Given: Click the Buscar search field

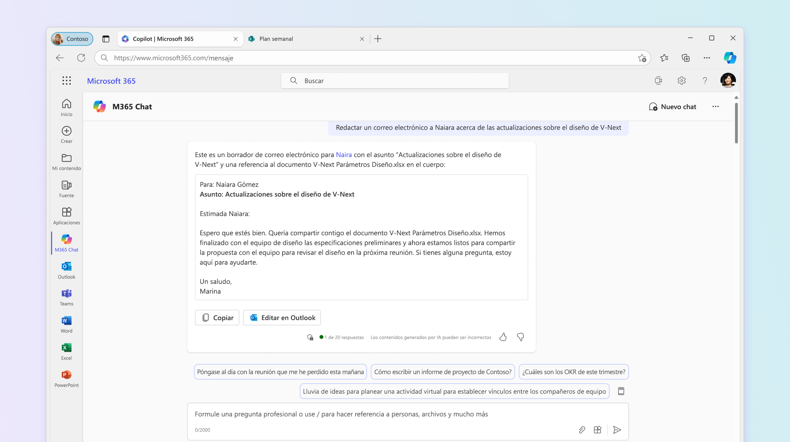Looking at the screenshot, I should coord(395,81).
